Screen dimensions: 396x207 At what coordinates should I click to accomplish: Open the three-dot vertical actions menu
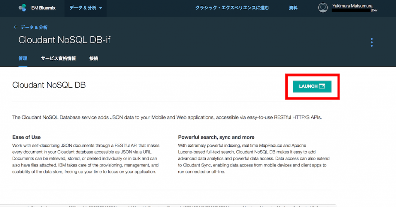(x=372, y=42)
